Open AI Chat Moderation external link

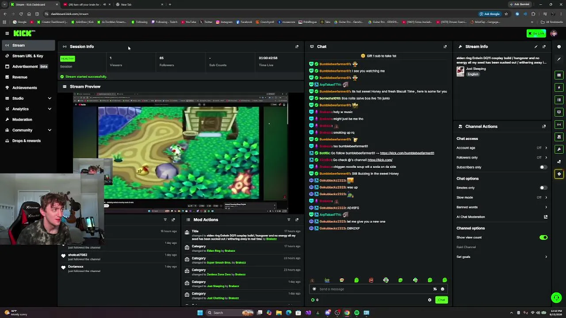point(546,217)
